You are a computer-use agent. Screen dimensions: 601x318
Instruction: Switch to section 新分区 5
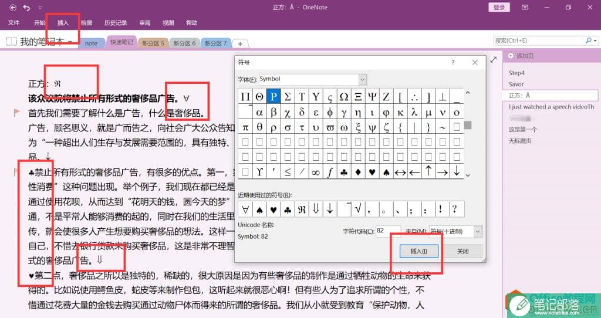tap(153, 43)
